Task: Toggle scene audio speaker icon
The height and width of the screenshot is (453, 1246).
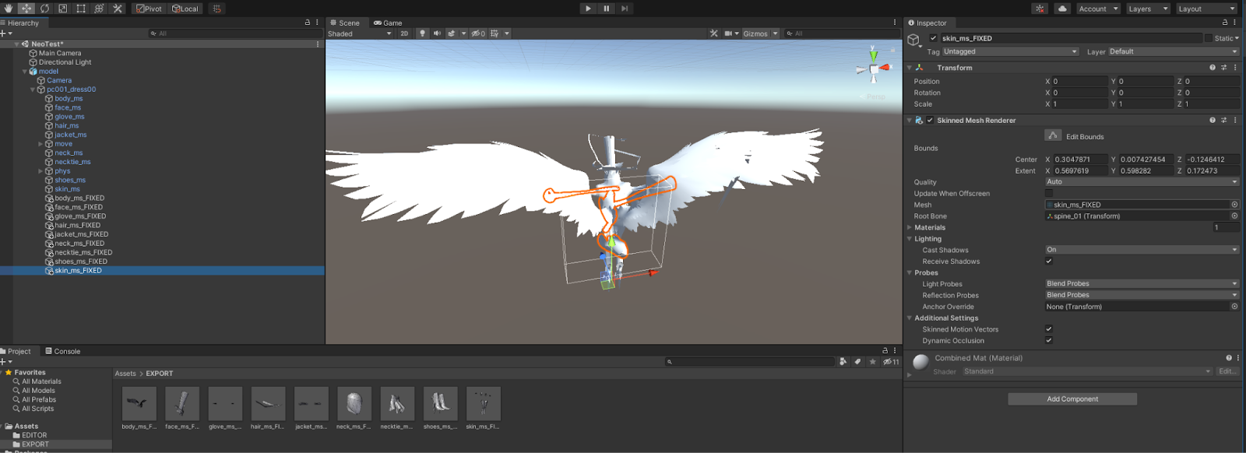Action: 437,33
